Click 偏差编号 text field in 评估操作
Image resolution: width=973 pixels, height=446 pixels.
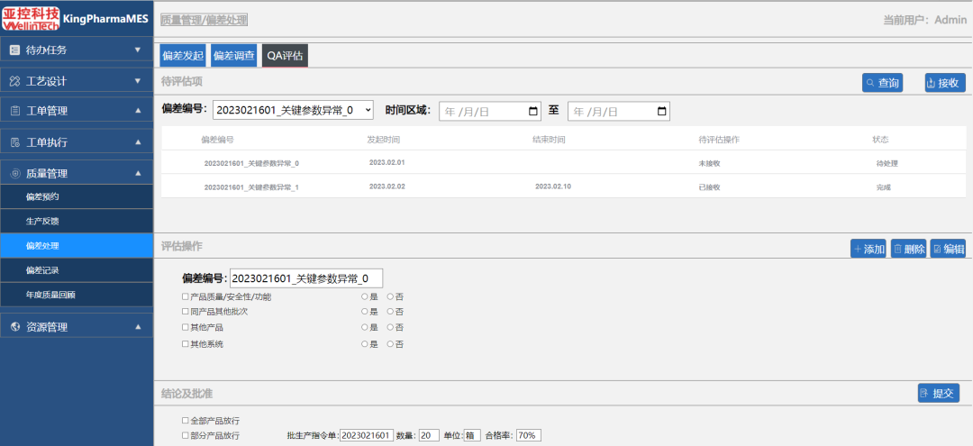coord(306,278)
